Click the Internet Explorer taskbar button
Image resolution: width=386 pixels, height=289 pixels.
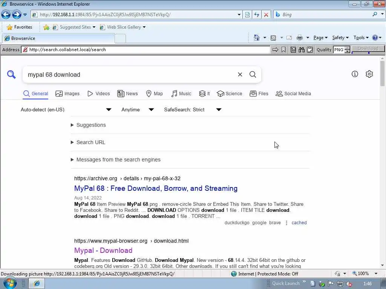37,284
